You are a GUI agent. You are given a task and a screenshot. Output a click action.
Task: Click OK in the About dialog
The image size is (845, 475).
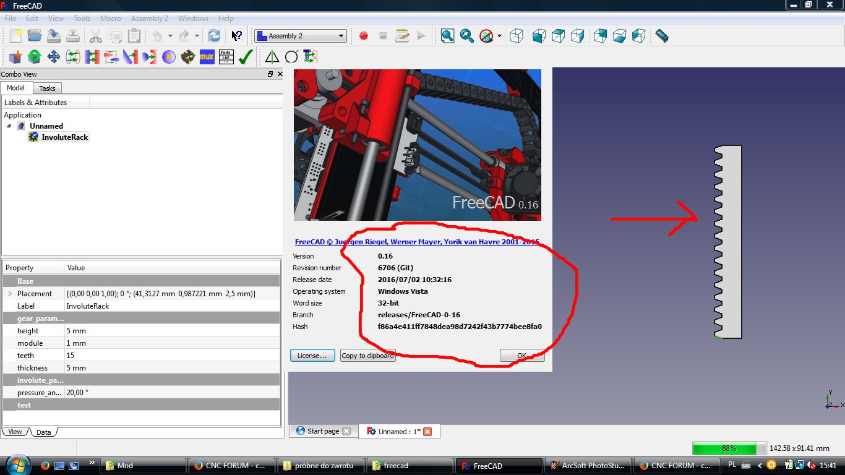pyautogui.click(x=522, y=356)
